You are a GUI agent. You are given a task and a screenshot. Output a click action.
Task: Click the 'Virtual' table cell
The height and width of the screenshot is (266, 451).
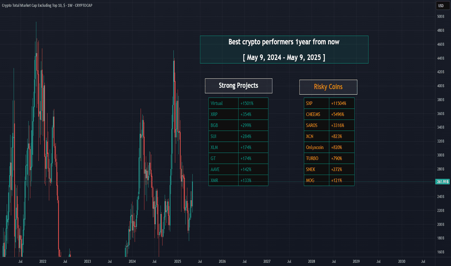tap(224, 103)
